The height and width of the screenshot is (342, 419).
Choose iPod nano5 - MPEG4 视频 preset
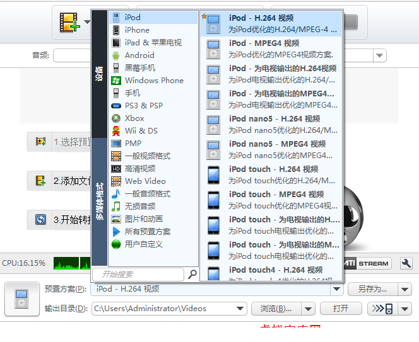click(271, 150)
